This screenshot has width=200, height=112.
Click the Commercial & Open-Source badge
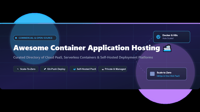[35, 38]
